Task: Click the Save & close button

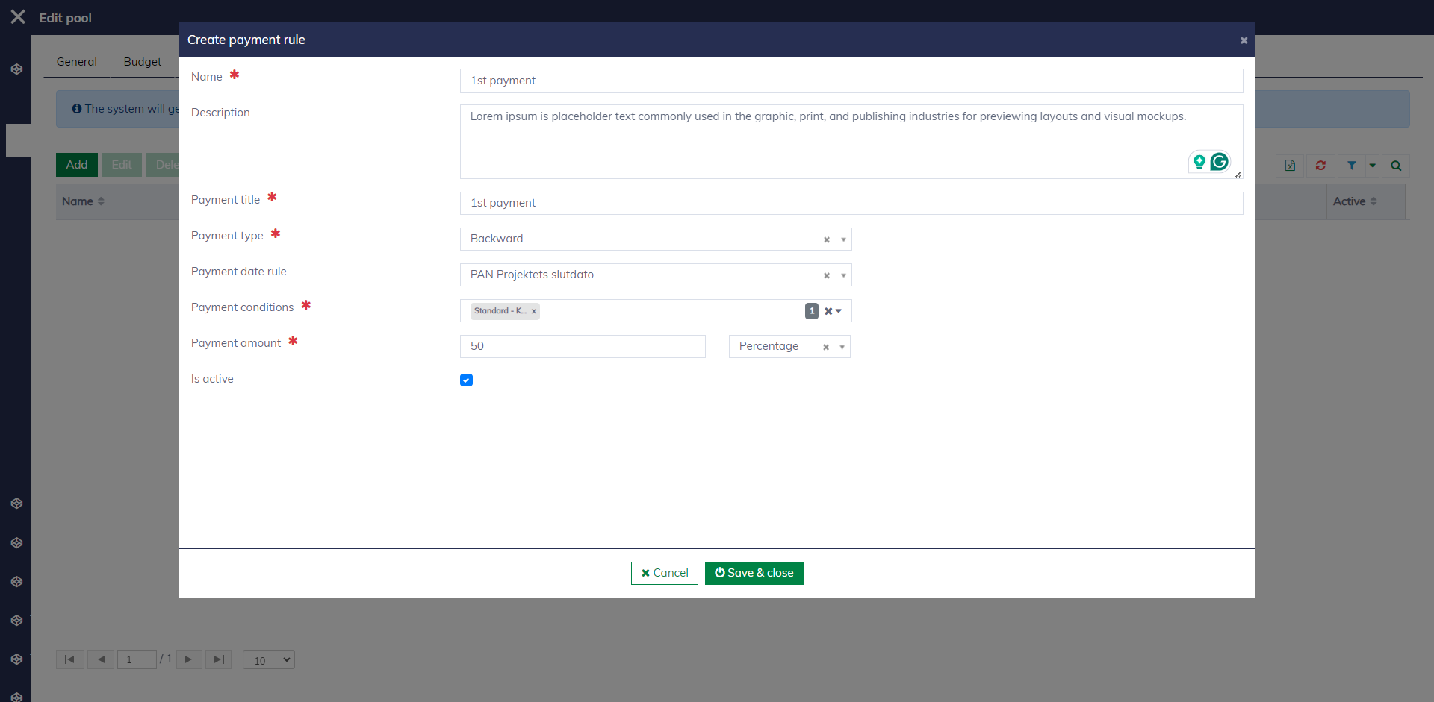Action: [x=754, y=573]
